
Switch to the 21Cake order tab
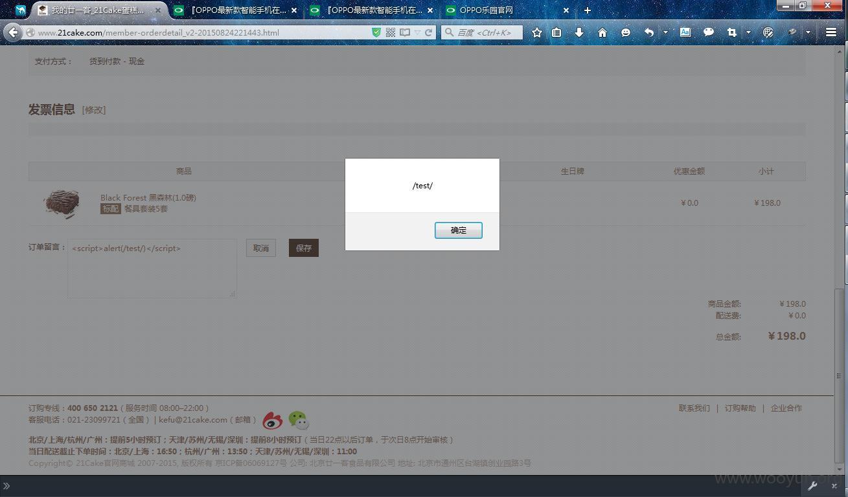coord(98,10)
